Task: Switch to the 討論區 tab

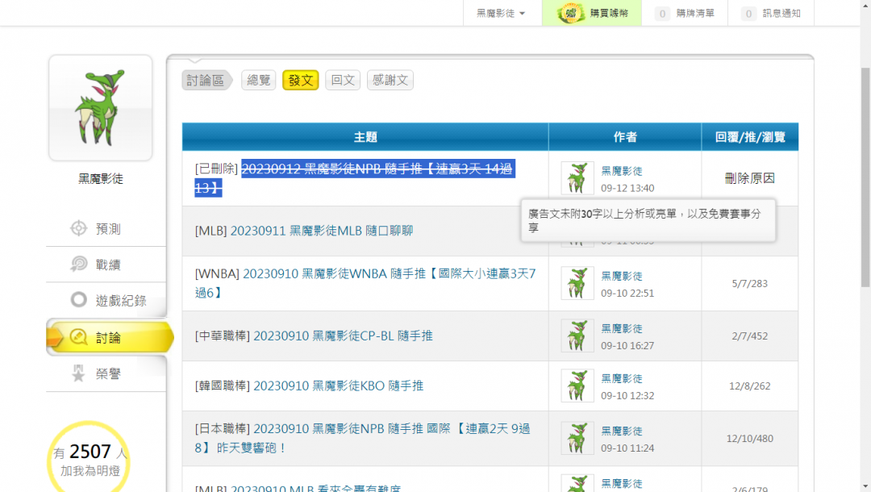Action: click(x=206, y=80)
